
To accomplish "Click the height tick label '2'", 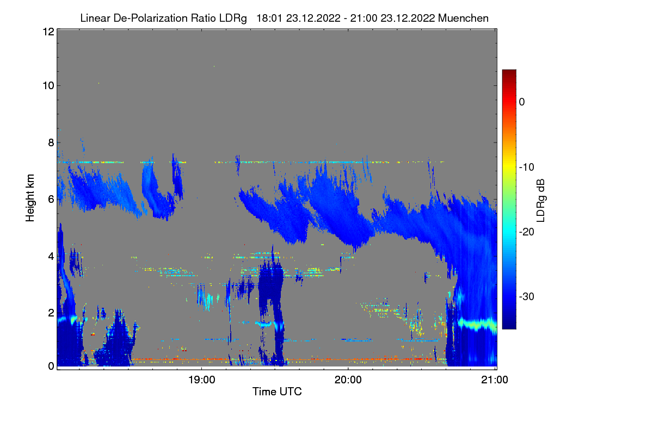I will click(50, 312).
